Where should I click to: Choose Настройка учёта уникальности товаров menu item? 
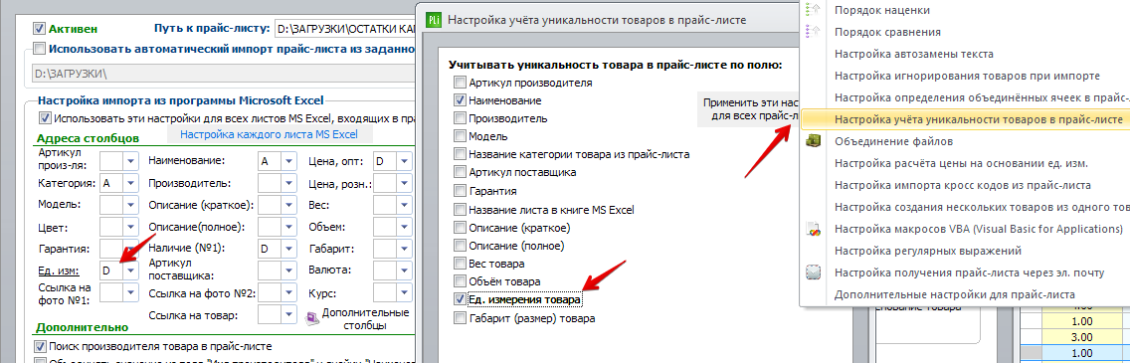click(x=965, y=119)
